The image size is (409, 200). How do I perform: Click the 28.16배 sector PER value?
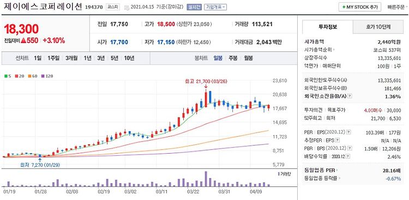tap(392, 170)
